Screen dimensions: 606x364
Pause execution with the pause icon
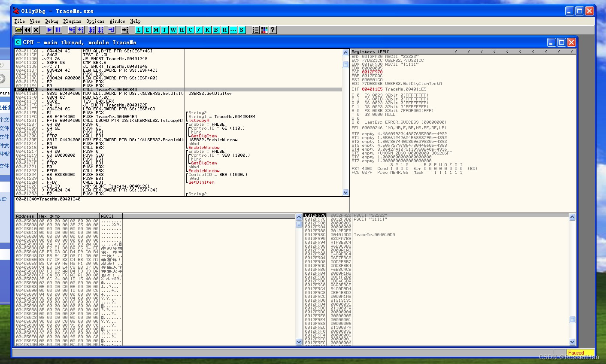coord(58,30)
